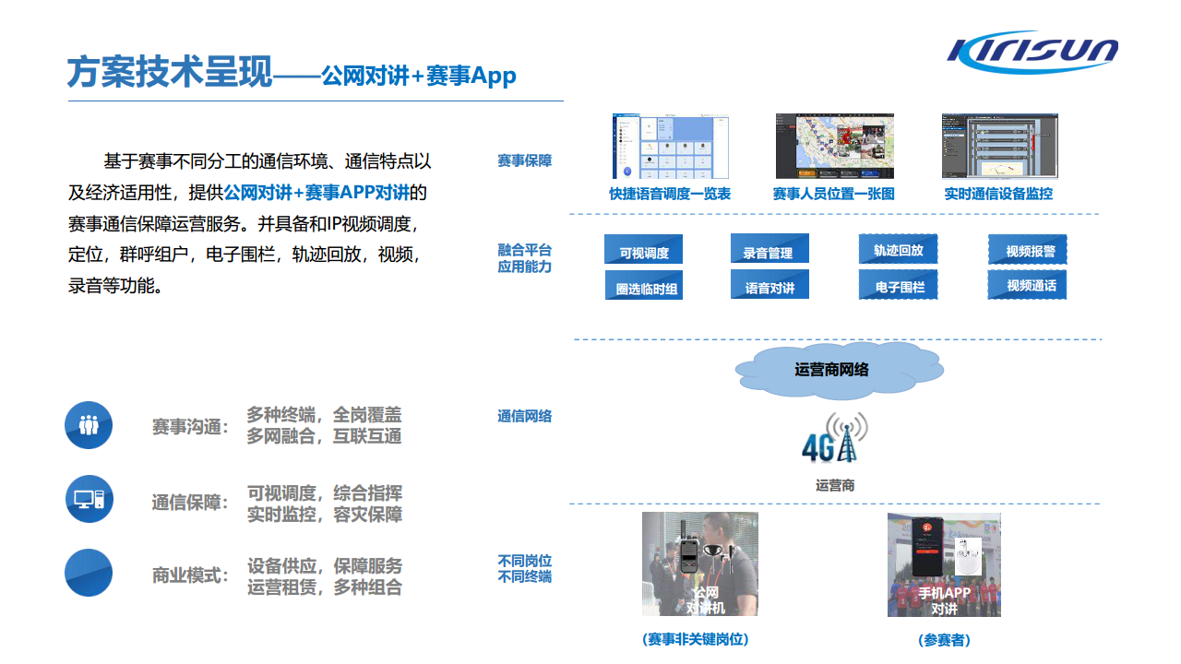Click the 多网融合,互联互通 text line
Viewport: 1181px width, 664px height.
[324, 436]
